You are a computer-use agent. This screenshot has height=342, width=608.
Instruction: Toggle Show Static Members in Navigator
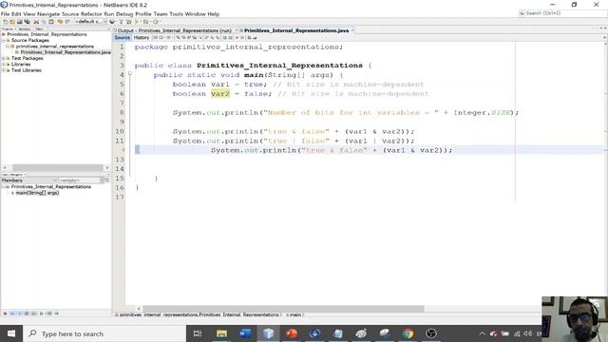point(19,313)
